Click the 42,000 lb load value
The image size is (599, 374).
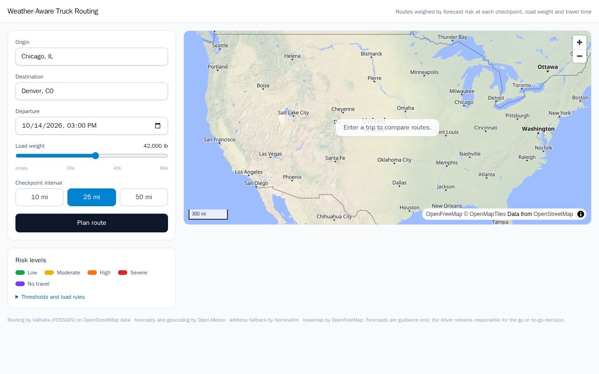pos(155,146)
